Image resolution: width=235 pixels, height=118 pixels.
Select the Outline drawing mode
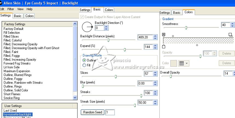84,60
